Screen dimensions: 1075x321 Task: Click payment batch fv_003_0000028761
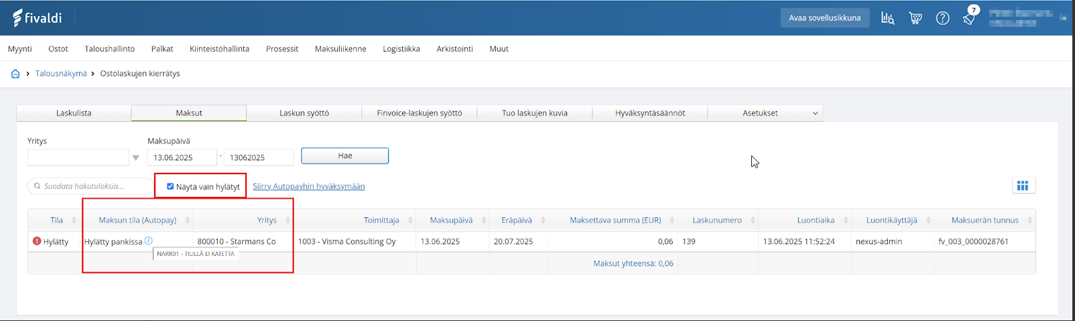point(973,241)
